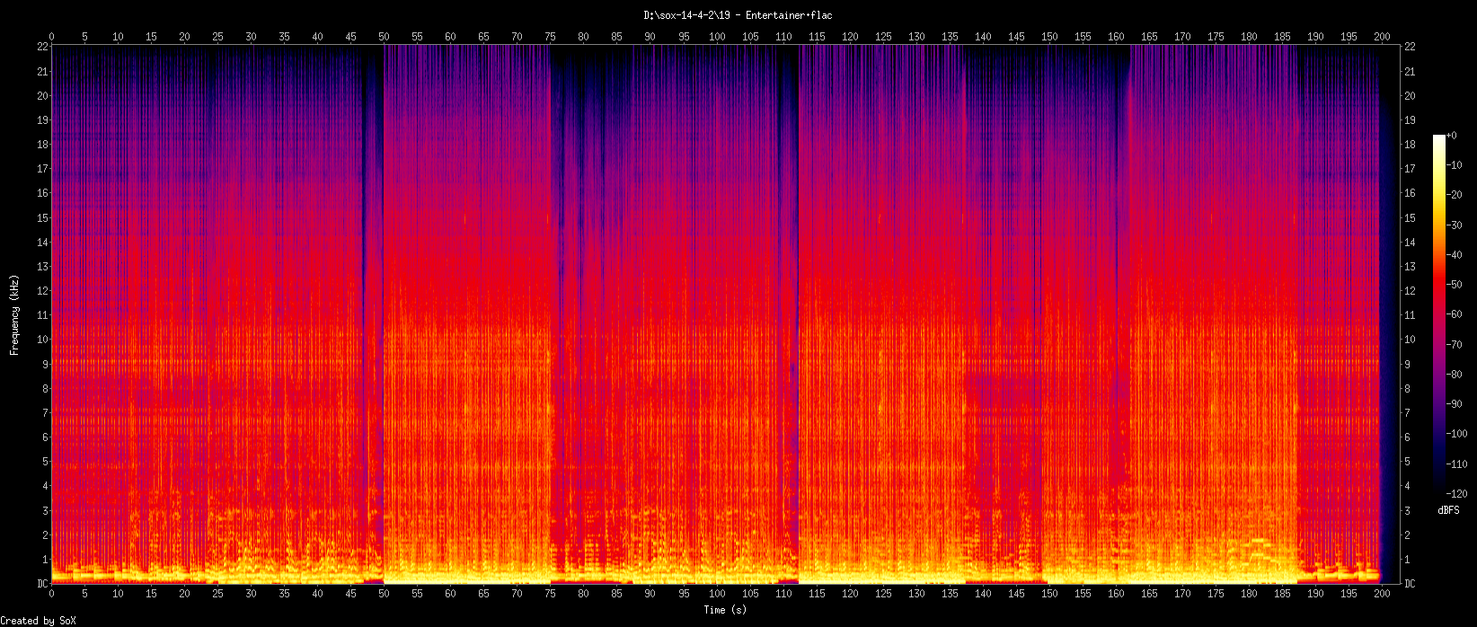Click the '10' tick on top time axis
This screenshot has width=1477, height=627.
pos(118,37)
